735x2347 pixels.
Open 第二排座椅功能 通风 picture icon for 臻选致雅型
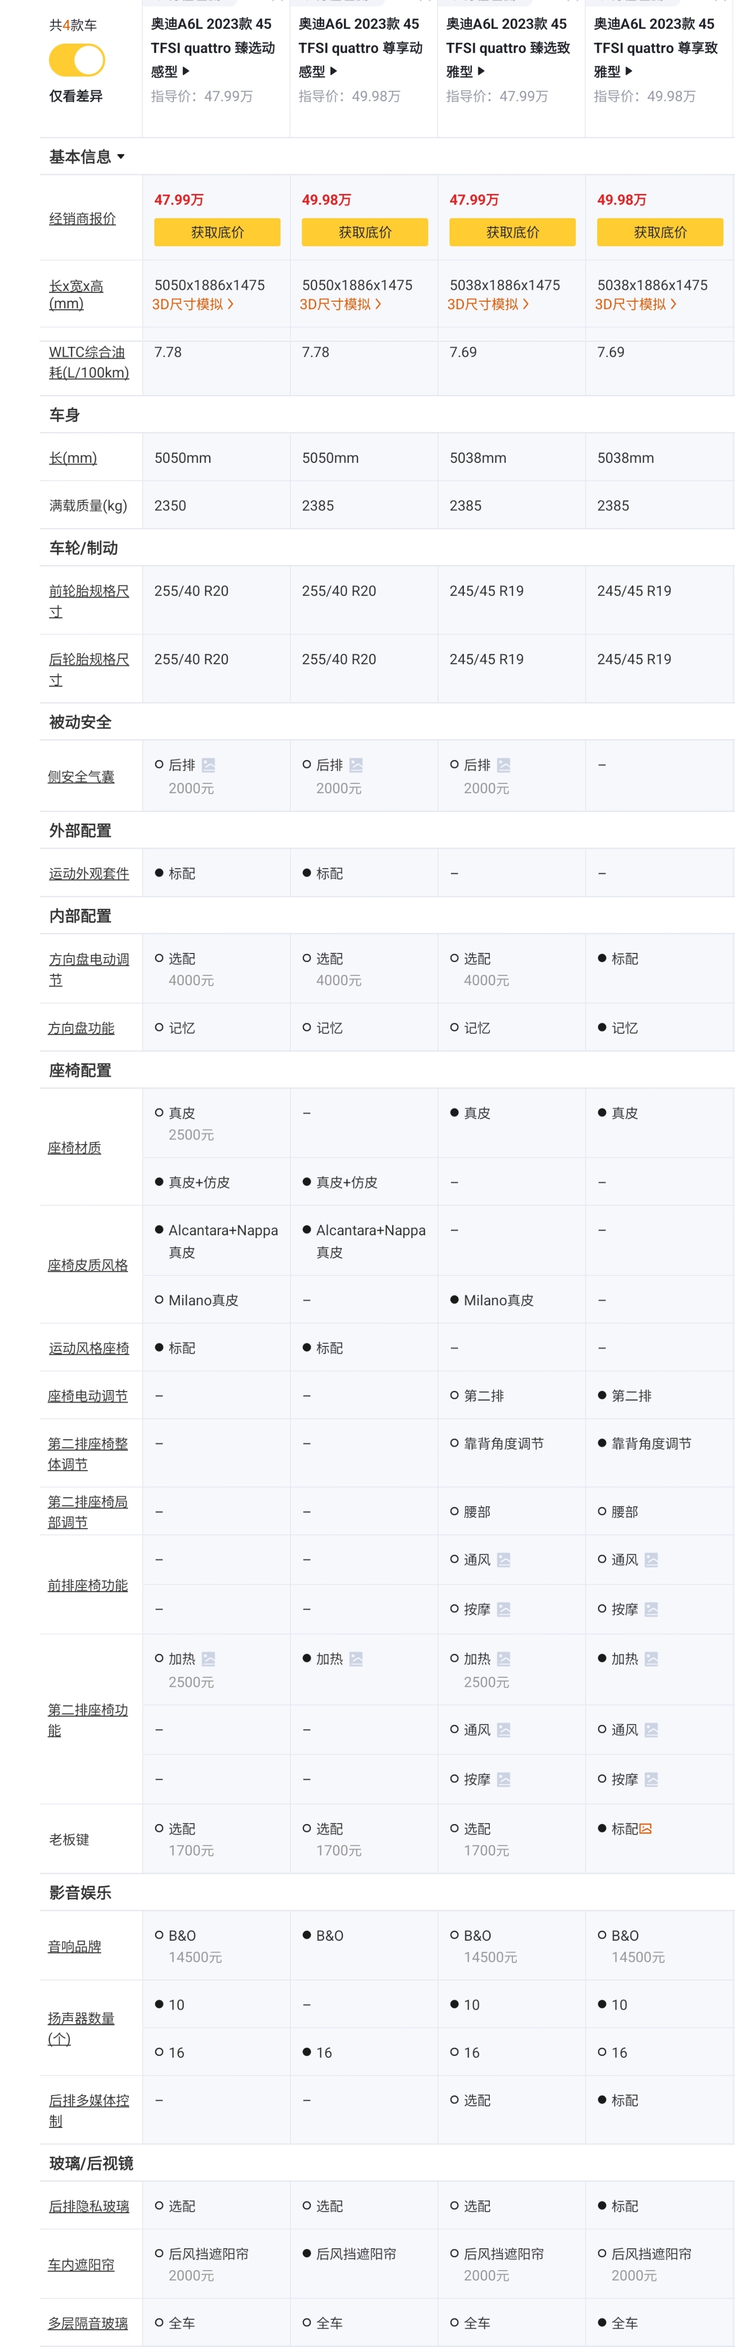[504, 1730]
